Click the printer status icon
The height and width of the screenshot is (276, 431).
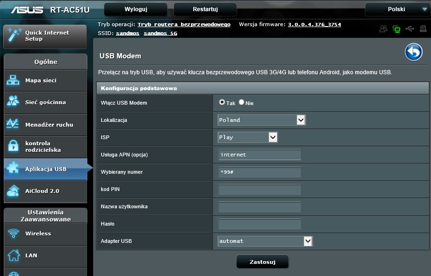tap(423, 29)
